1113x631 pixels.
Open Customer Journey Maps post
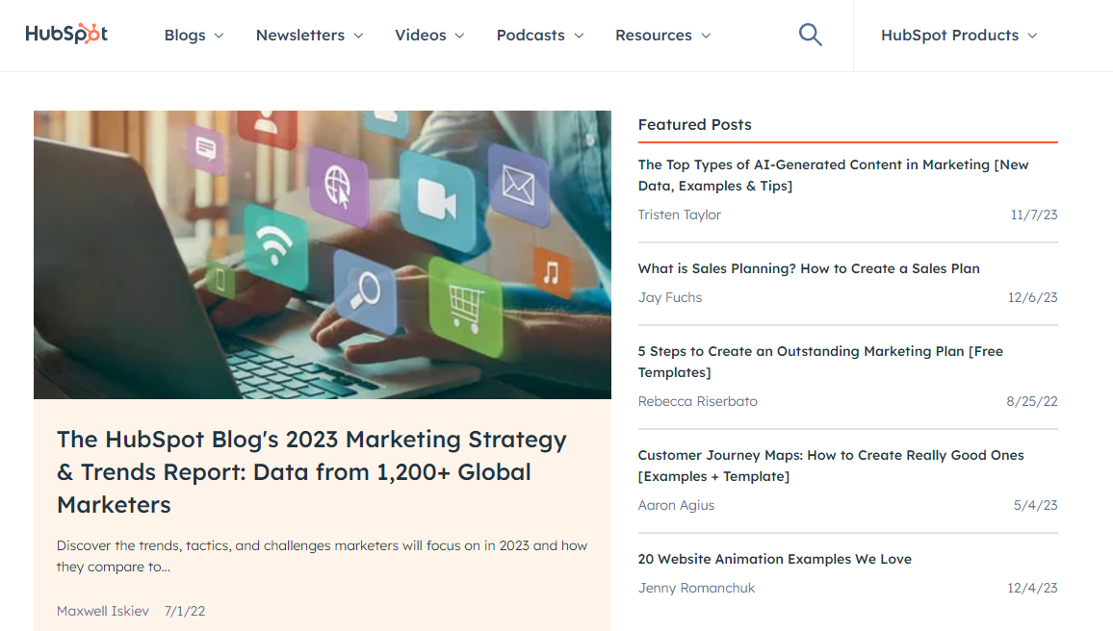tap(831, 466)
